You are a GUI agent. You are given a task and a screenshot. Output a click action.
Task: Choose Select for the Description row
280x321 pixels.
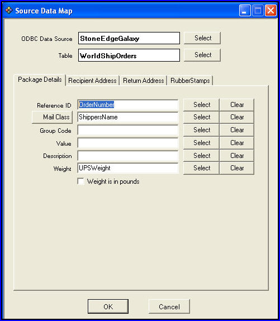click(x=201, y=156)
